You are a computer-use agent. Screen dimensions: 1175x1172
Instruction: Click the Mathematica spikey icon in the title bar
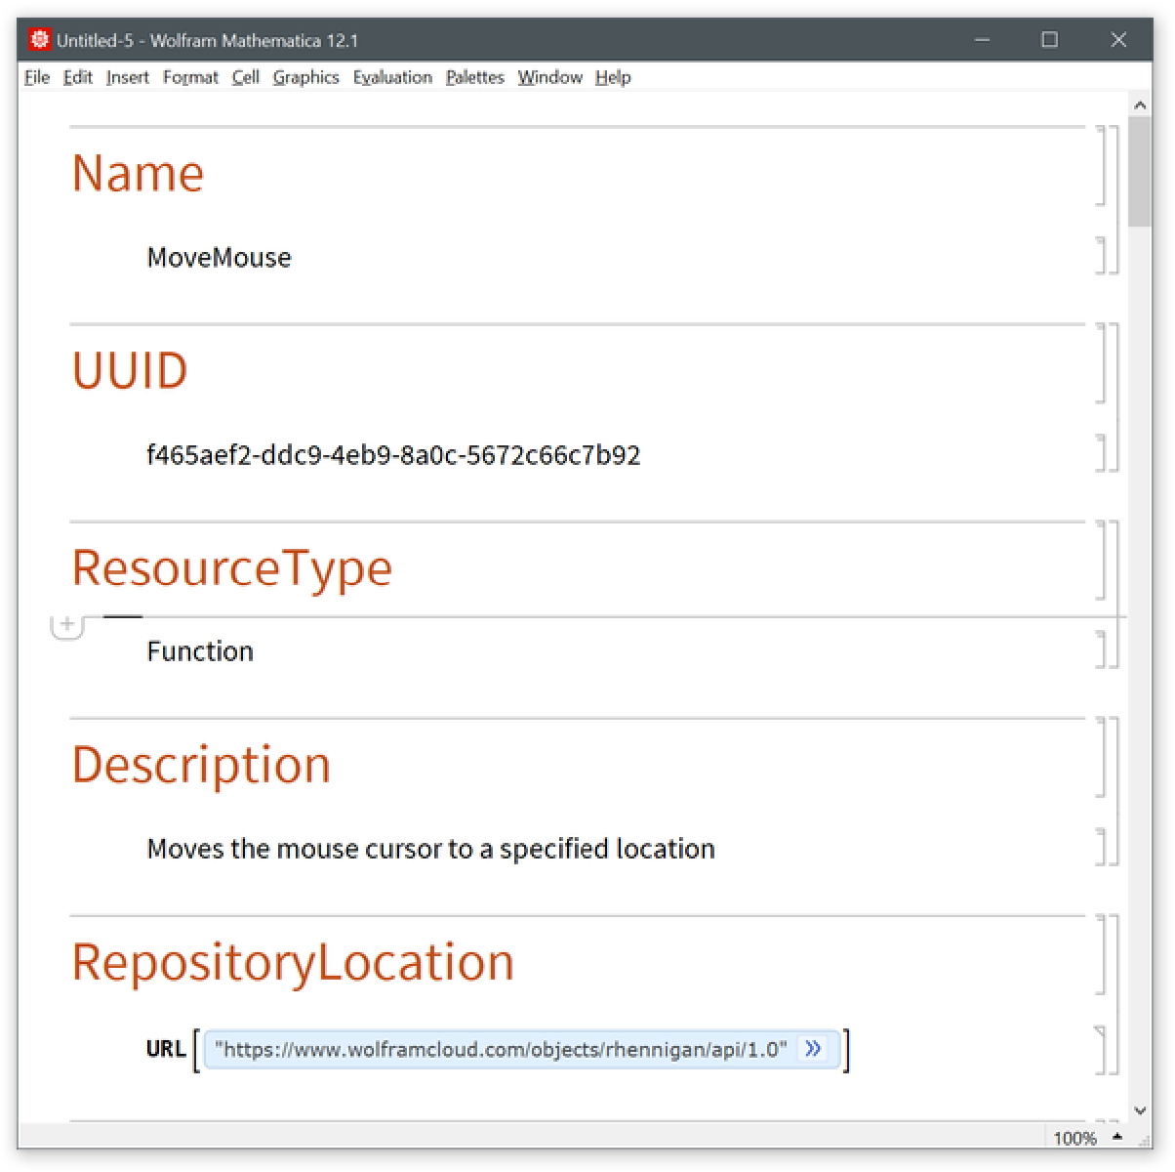(39, 39)
